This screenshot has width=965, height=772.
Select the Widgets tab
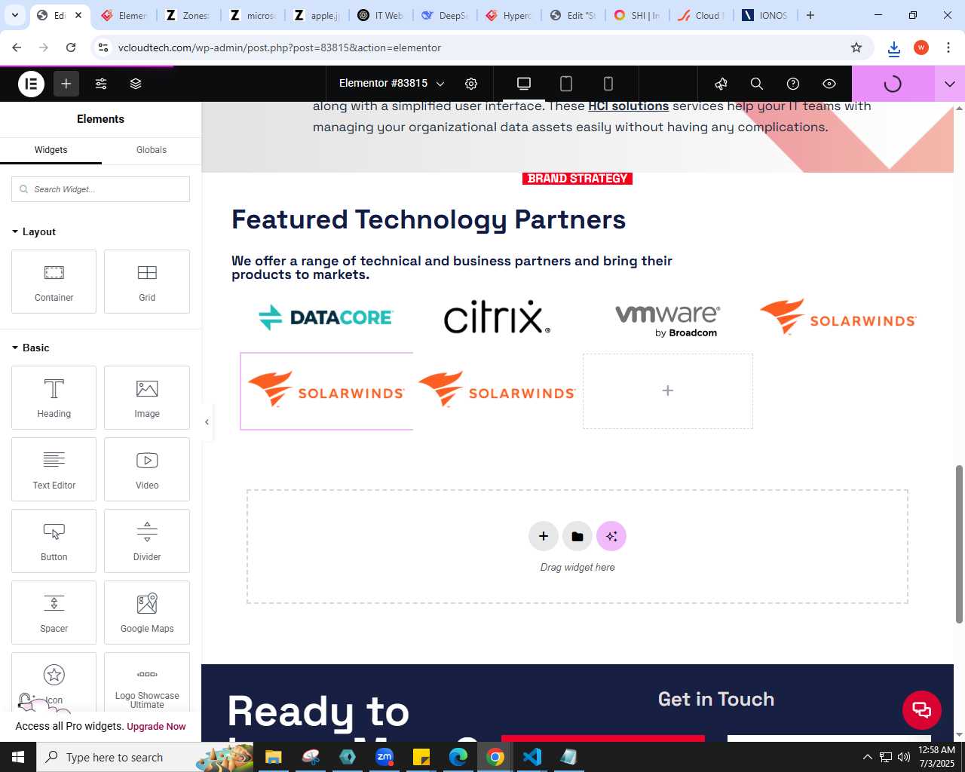(51, 150)
